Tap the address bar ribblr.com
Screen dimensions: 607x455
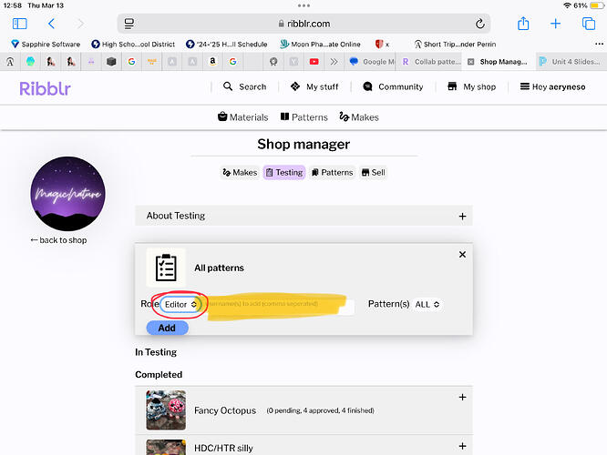pos(303,24)
